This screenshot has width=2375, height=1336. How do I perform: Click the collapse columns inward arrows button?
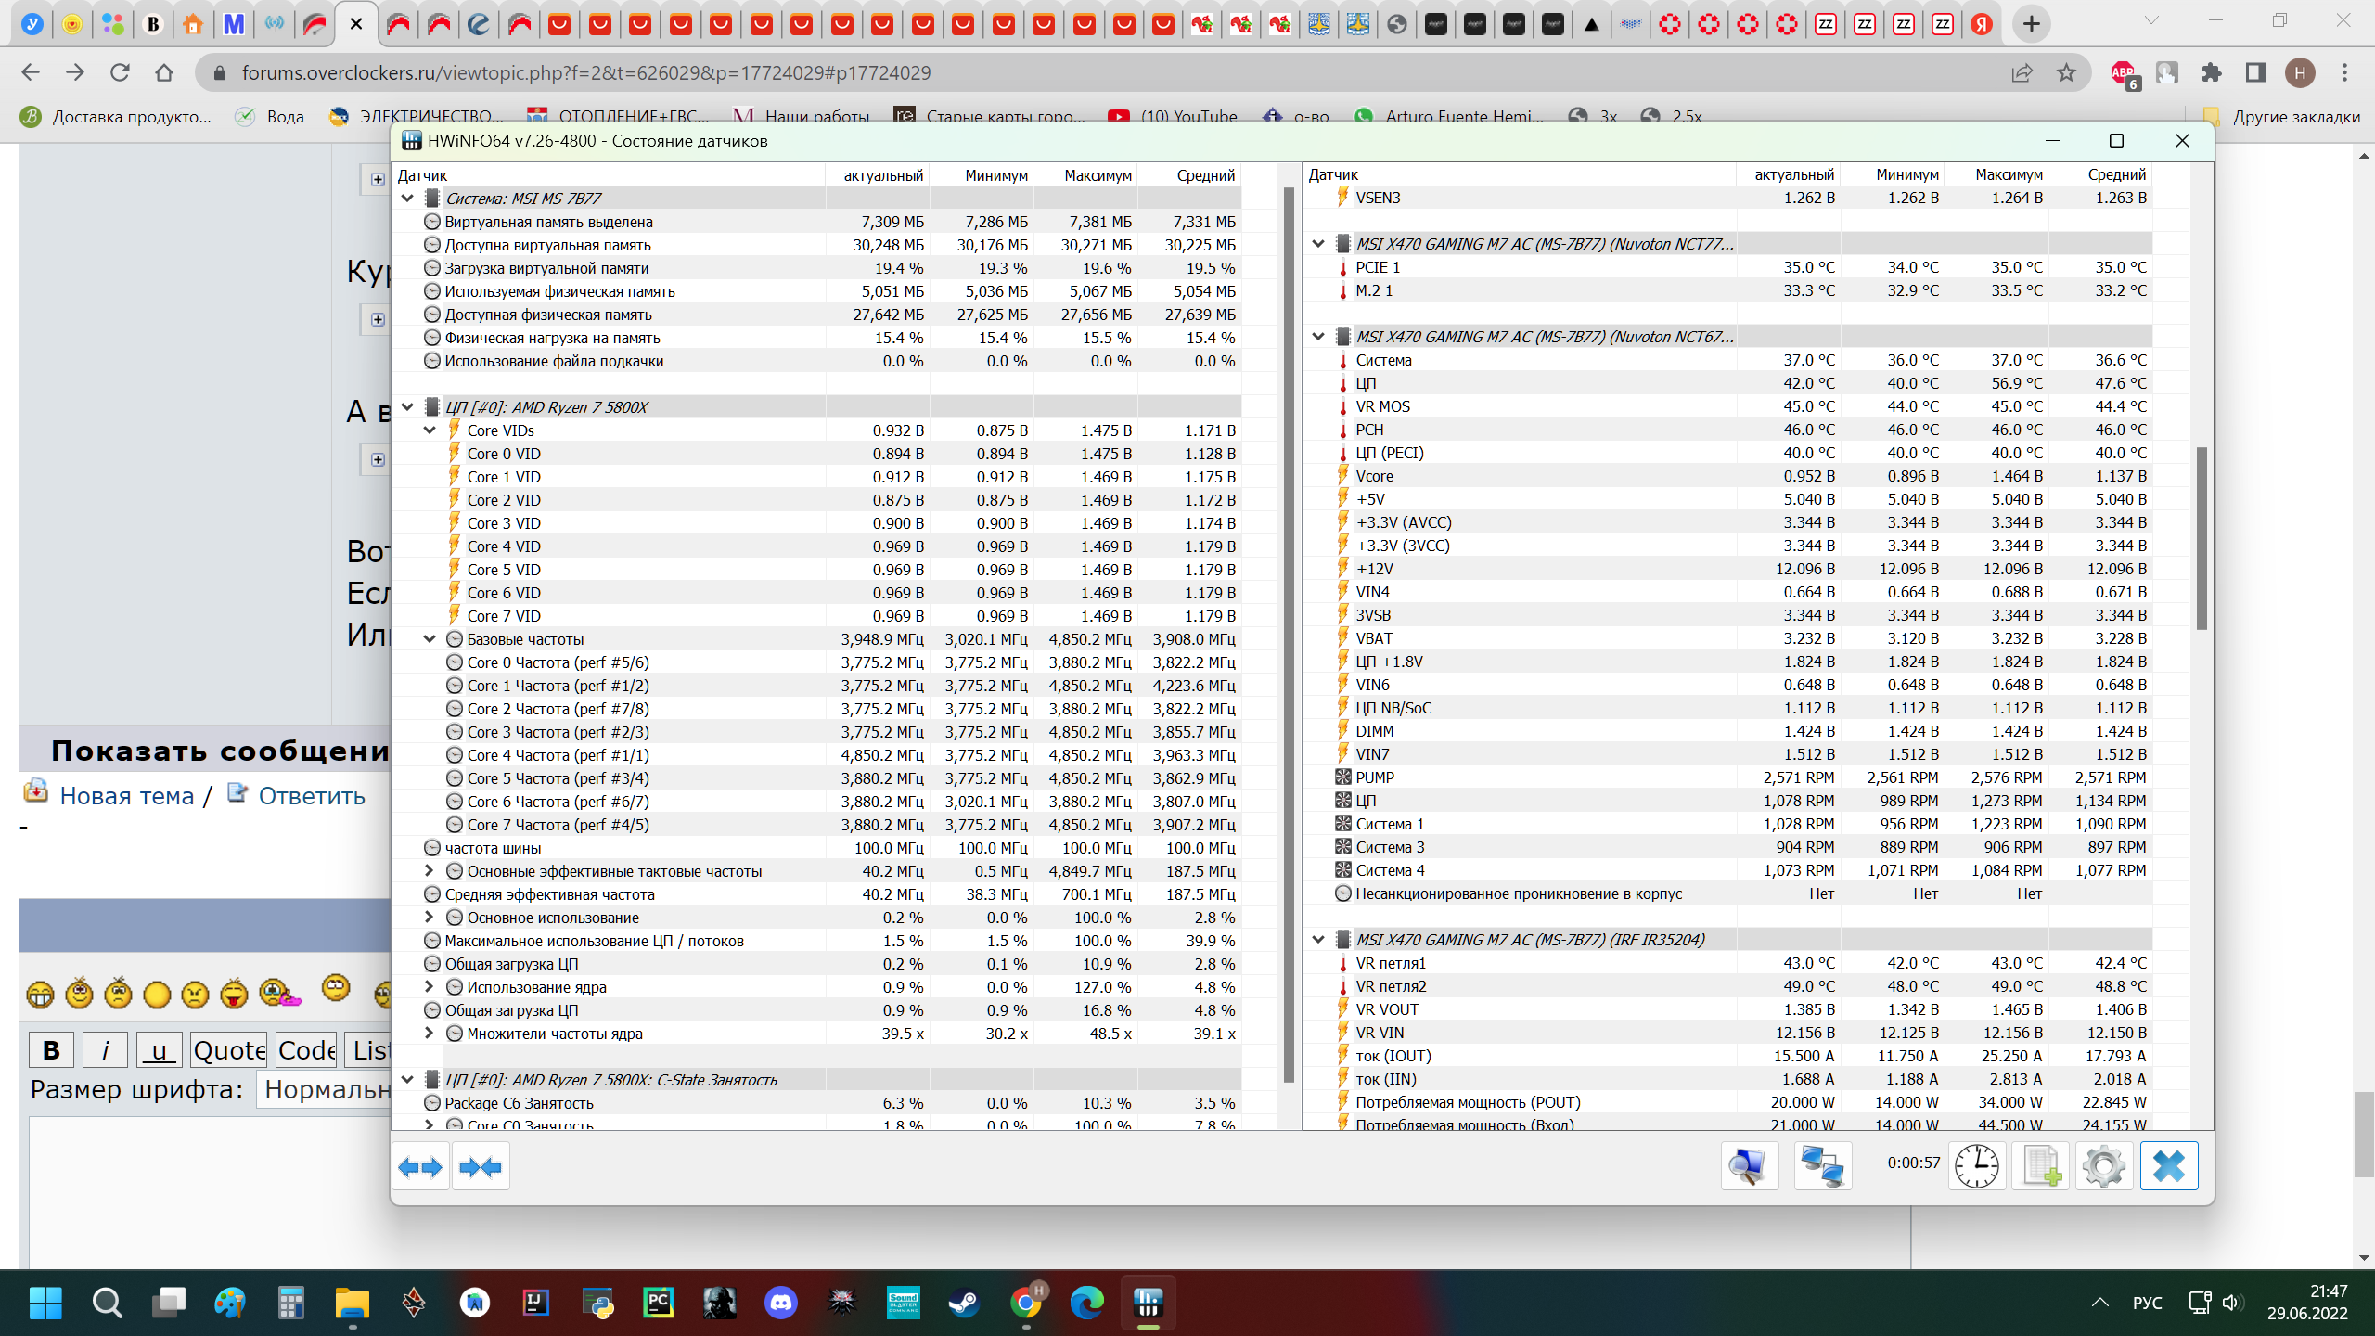click(x=481, y=1166)
